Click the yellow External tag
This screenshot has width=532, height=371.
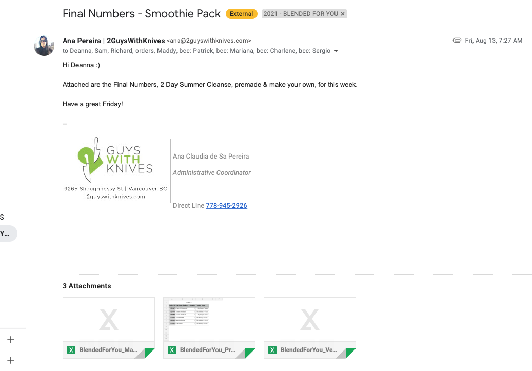click(x=241, y=14)
